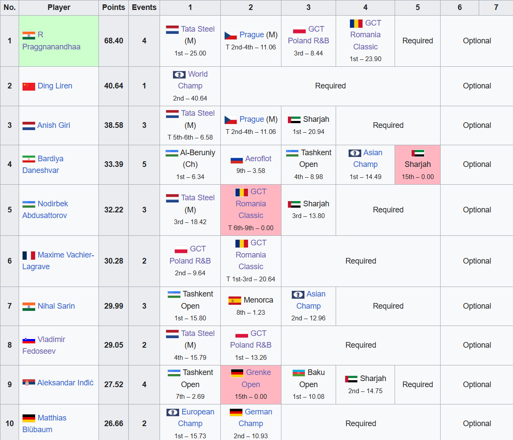Click the Points column header
The width and height of the screenshot is (513, 440).
click(114, 7)
